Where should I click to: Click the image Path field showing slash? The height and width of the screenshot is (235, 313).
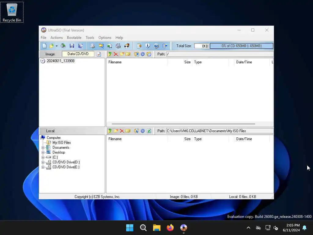click(220, 54)
